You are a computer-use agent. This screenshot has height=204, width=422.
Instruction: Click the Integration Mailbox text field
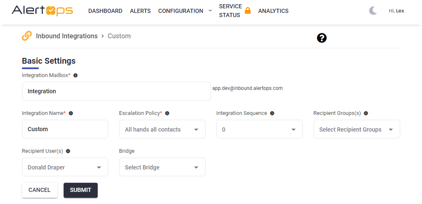pyautogui.click(x=116, y=91)
